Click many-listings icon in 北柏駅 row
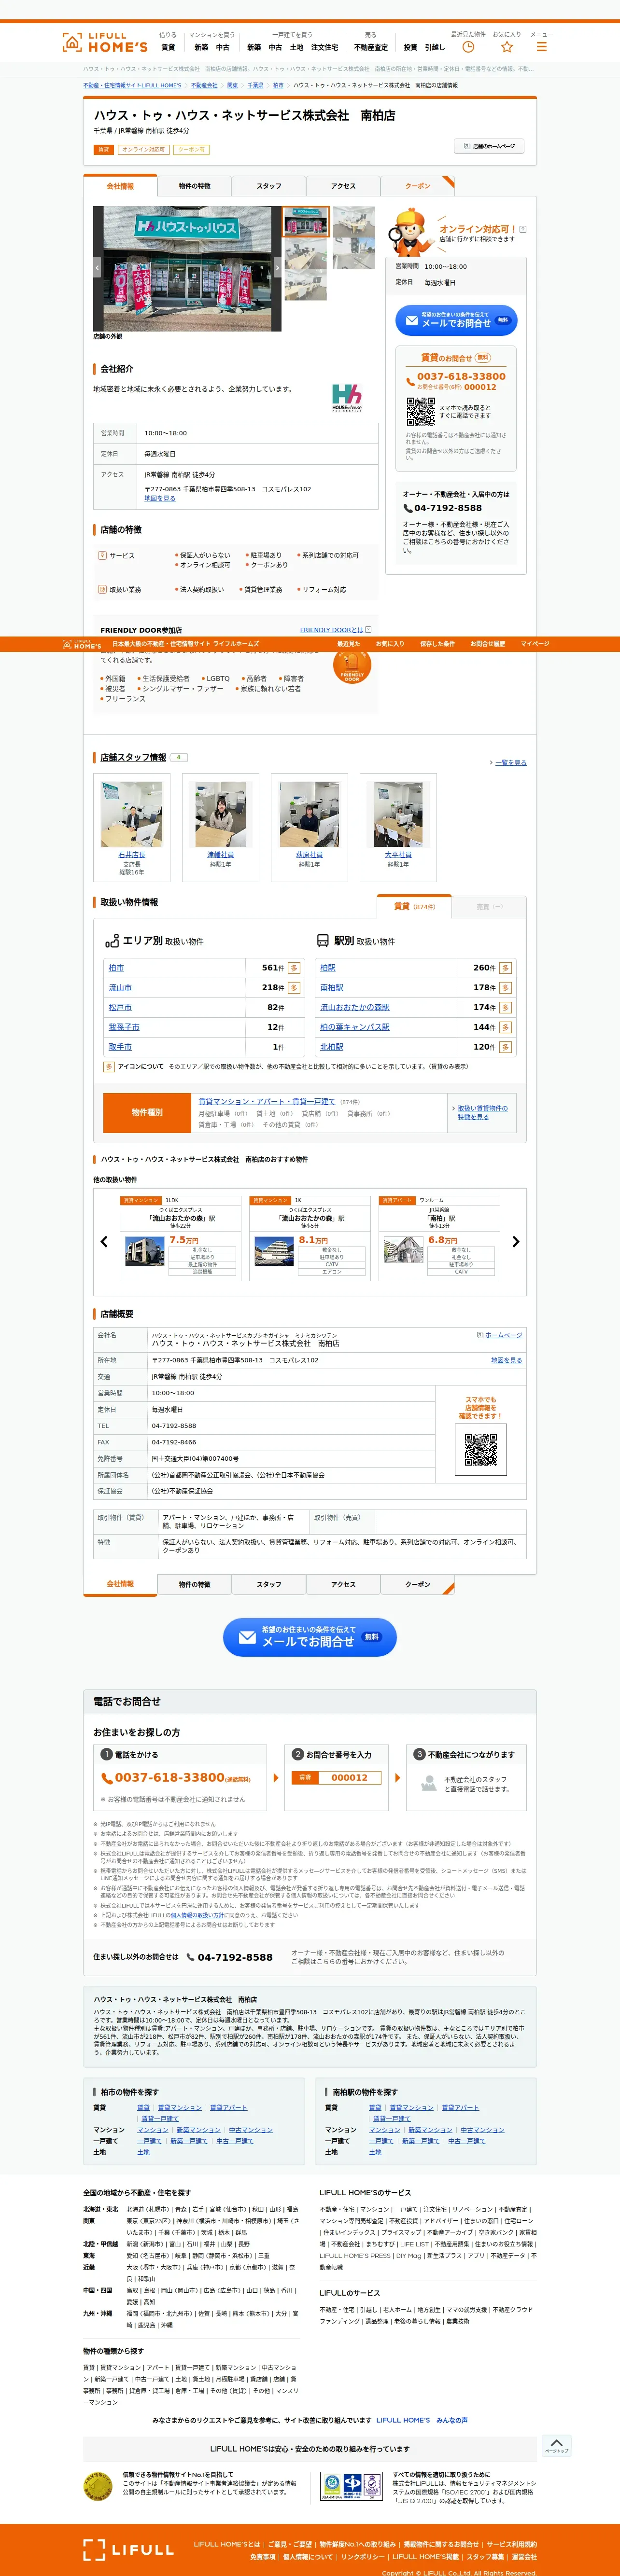Viewport: 620px width, 2576px height. pyautogui.click(x=505, y=1047)
